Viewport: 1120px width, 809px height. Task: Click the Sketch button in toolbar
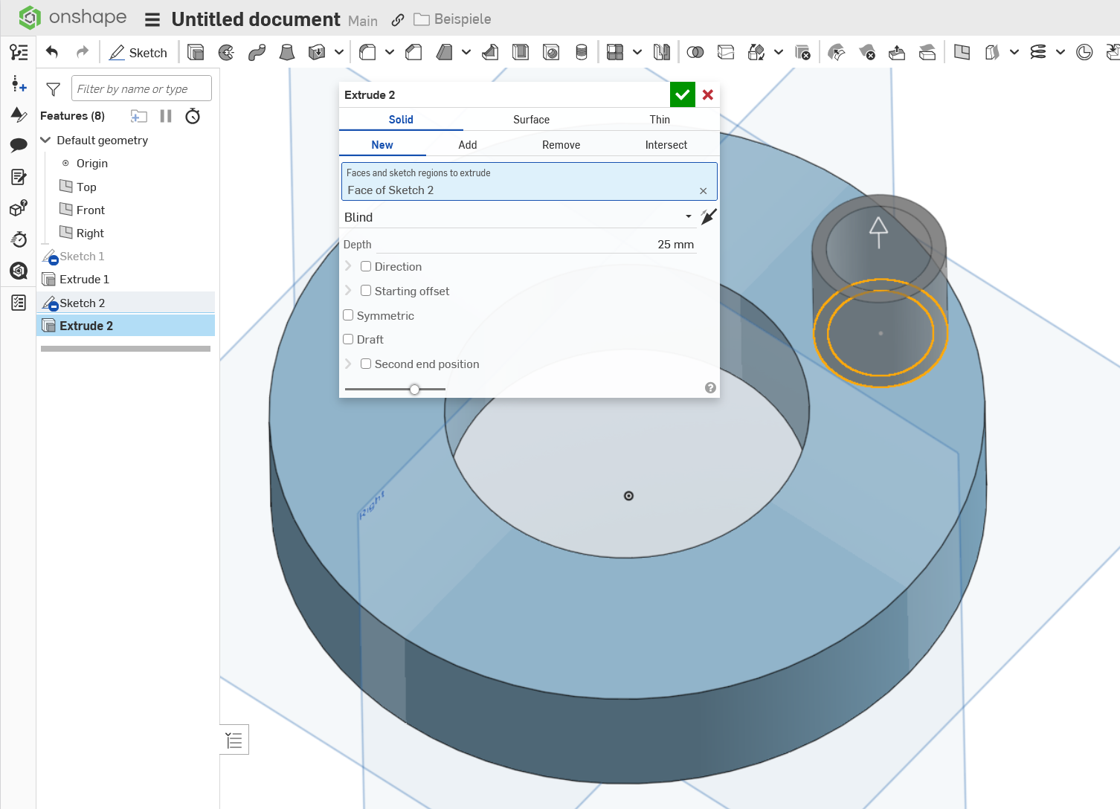tap(138, 52)
